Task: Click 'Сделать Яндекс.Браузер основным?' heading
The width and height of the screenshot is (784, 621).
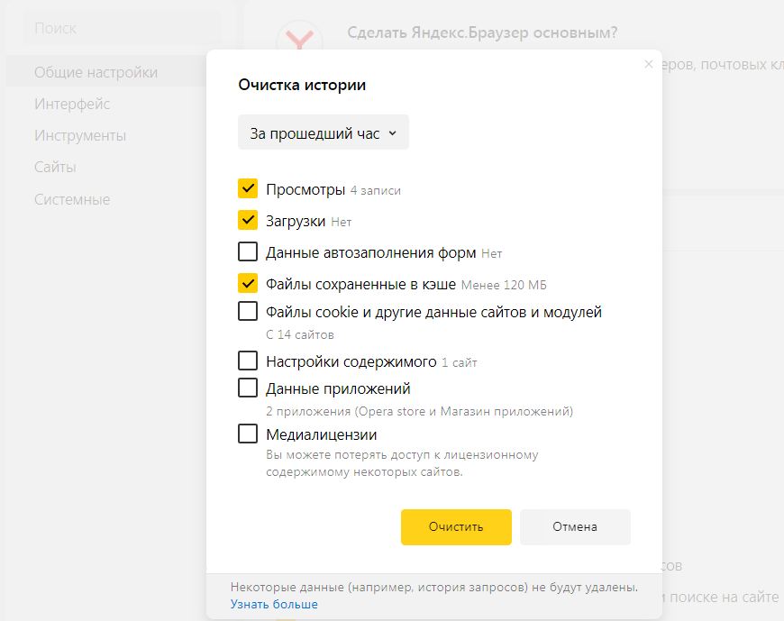Action: click(x=482, y=33)
